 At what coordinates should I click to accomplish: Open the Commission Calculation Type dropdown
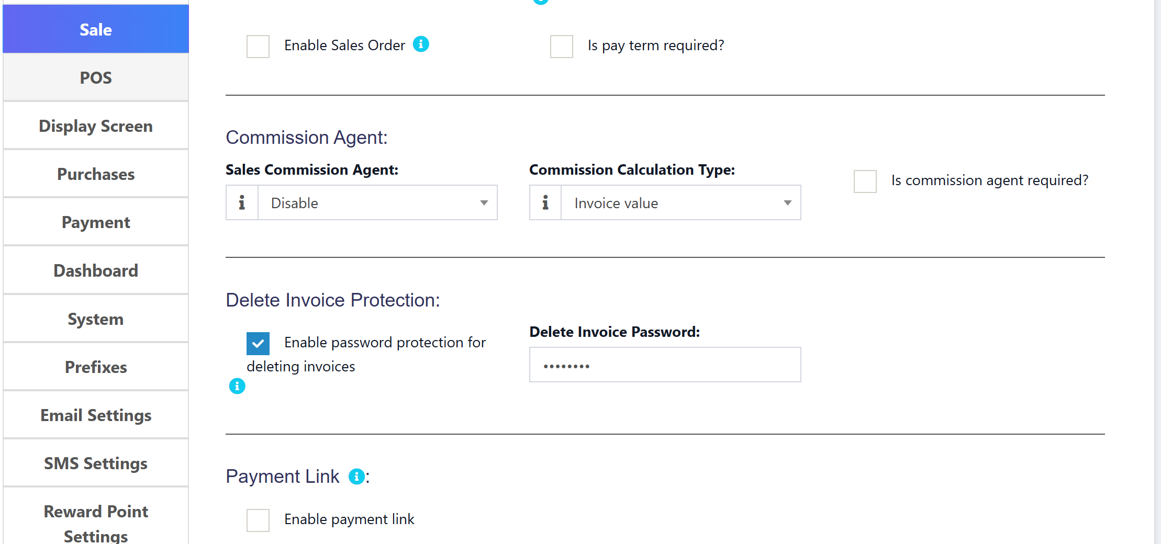[680, 202]
